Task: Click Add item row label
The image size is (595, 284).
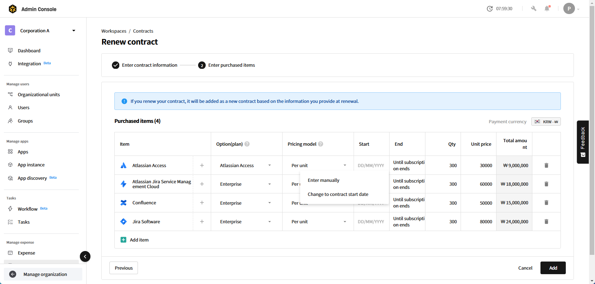Action: pyautogui.click(x=139, y=240)
